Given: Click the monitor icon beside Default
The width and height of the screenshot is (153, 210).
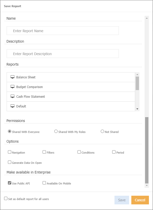Looking at the screenshot, I should tap(12, 106).
